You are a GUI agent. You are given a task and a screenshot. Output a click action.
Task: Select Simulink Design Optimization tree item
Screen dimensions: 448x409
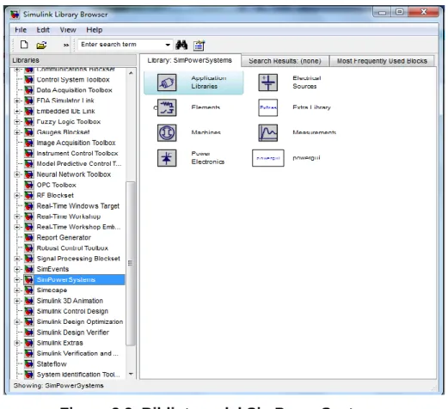pos(80,322)
